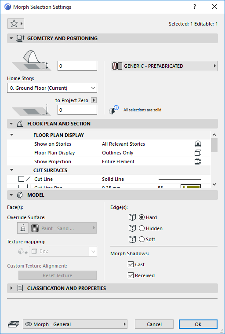This screenshot has height=334, width=225.
Task: Open the Texture mapping Box dropdown
Action: tap(63, 252)
